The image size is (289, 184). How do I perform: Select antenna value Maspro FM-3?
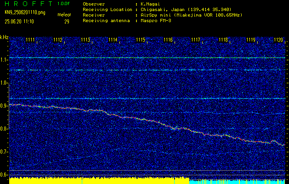[x=156, y=21]
